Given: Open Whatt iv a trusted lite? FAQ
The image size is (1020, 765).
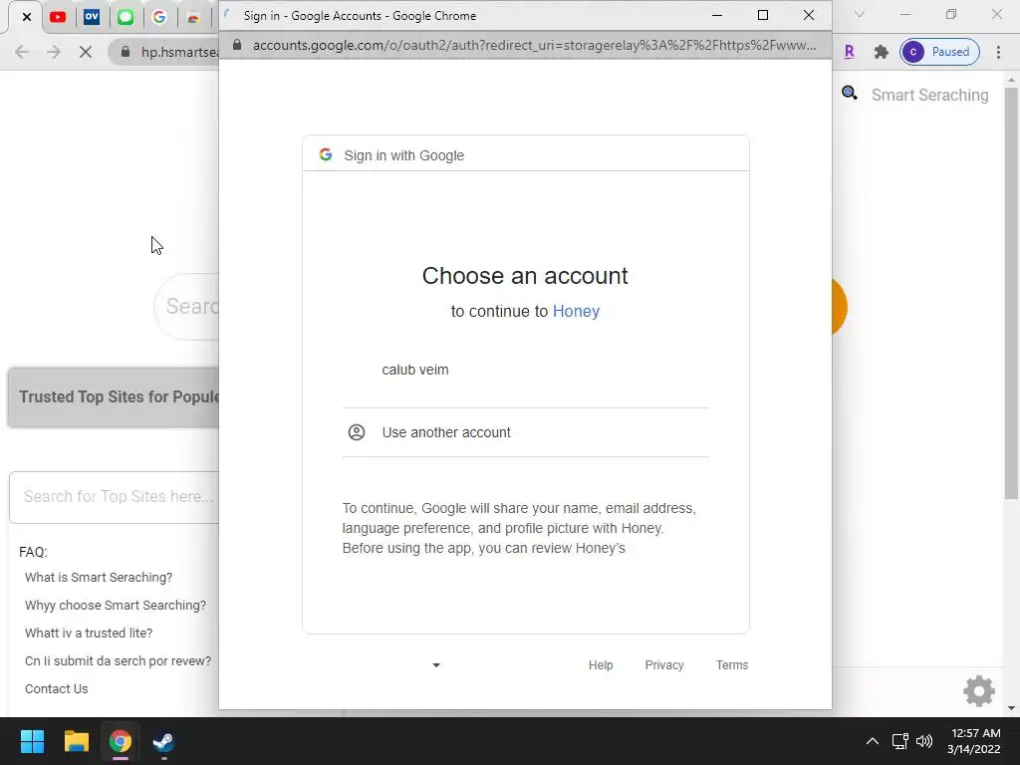Looking at the screenshot, I should click(x=89, y=633).
